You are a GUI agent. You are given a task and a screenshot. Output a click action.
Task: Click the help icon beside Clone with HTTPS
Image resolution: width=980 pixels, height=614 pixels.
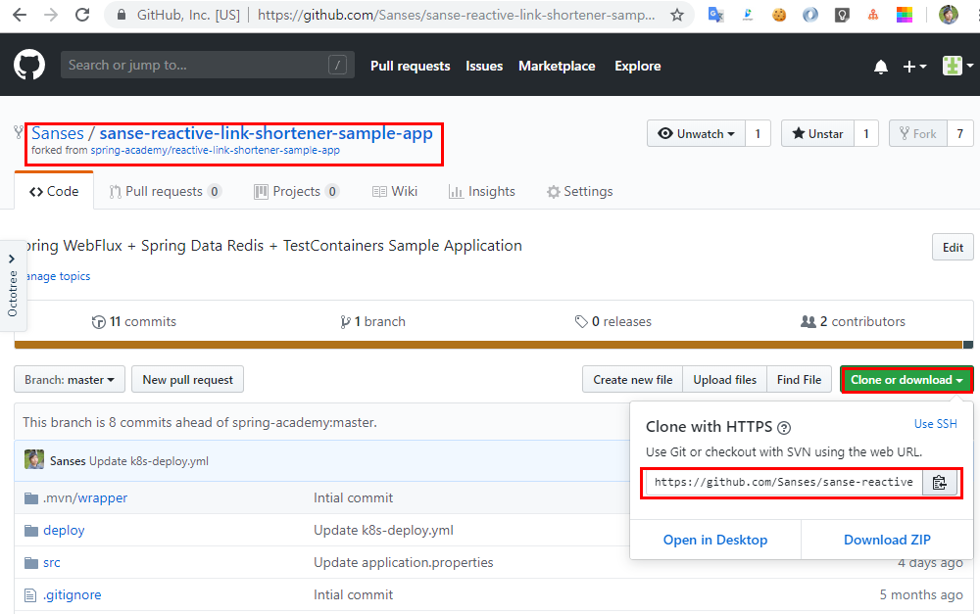tap(784, 428)
